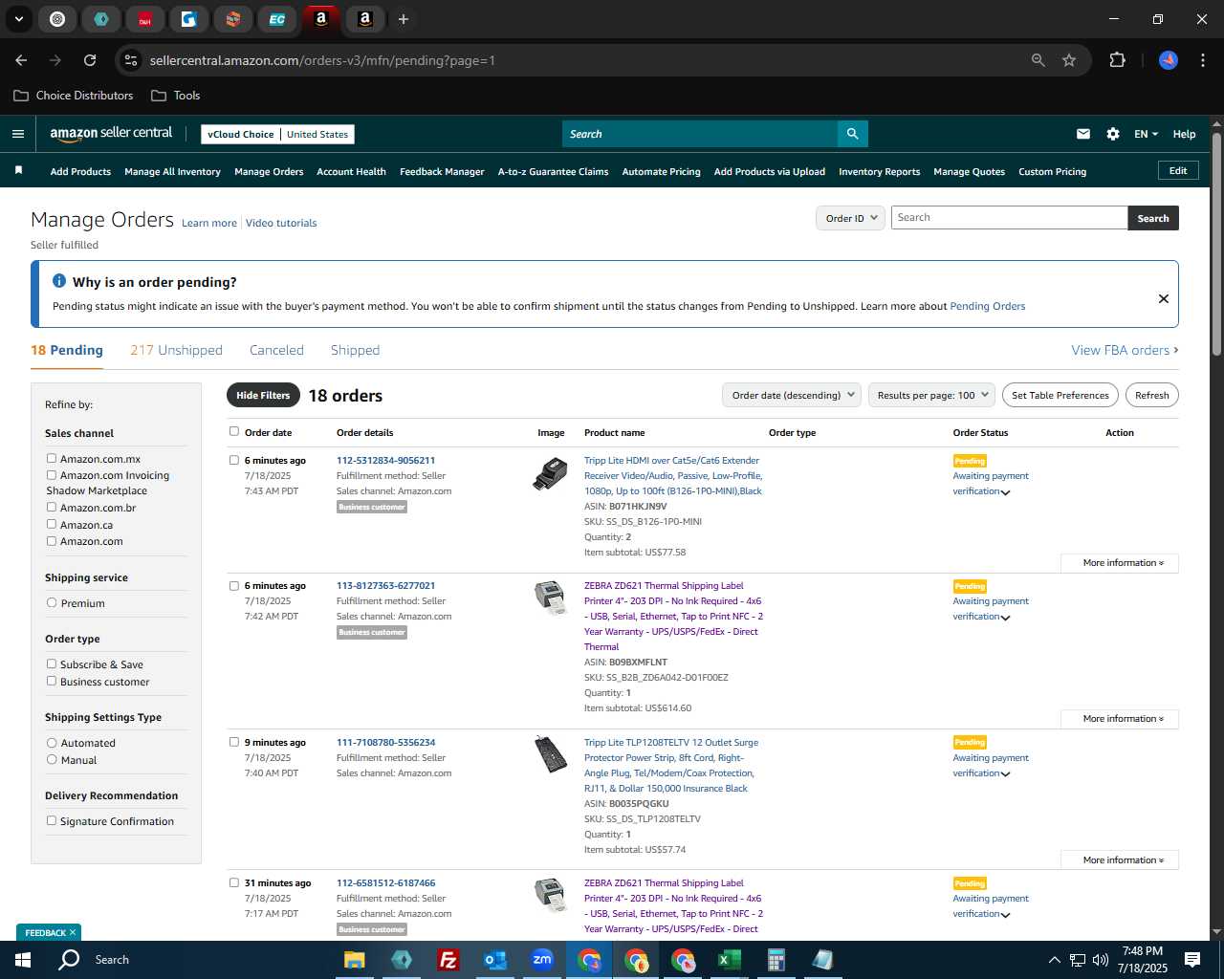Expand More information for order 113-8127363-6277021
The image size is (1224, 979).
[1119, 719]
